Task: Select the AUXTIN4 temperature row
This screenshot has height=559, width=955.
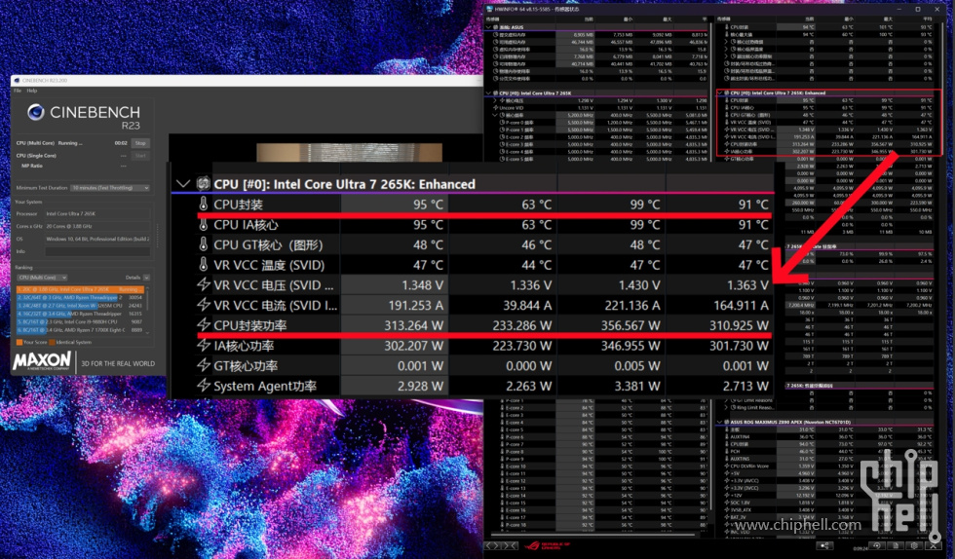Action: click(825, 436)
